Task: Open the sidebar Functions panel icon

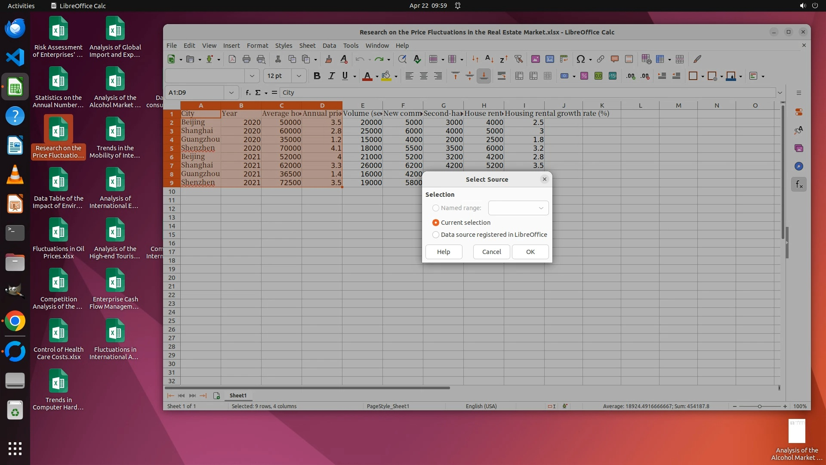Action: coord(799,185)
